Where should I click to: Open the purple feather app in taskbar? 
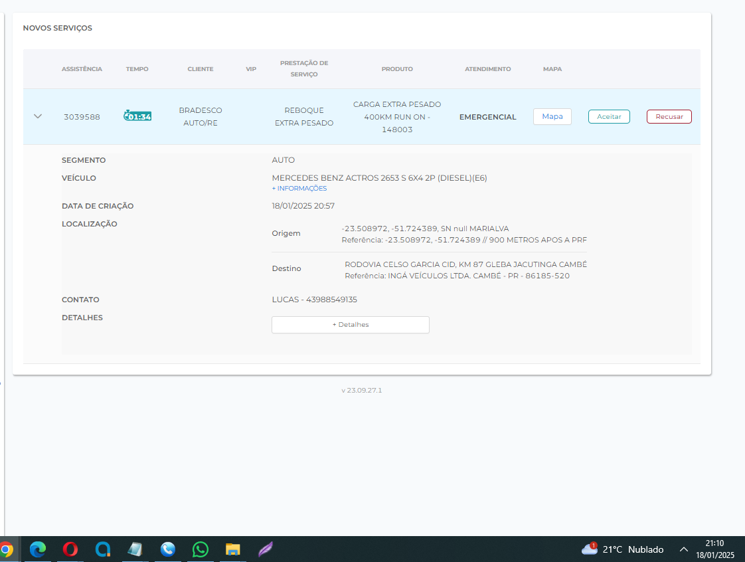[266, 549]
